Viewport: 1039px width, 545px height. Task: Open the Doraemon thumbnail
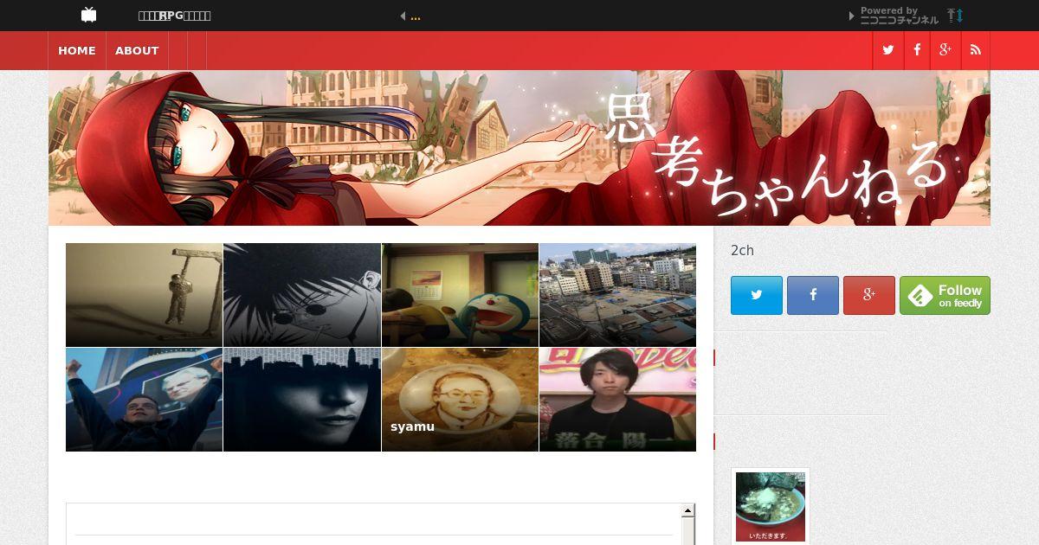pyautogui.click(x=460, y=295)
